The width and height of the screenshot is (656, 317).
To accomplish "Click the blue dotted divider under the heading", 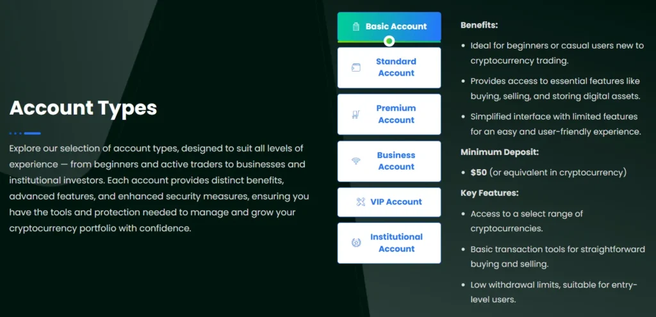I will click(25, 133).
